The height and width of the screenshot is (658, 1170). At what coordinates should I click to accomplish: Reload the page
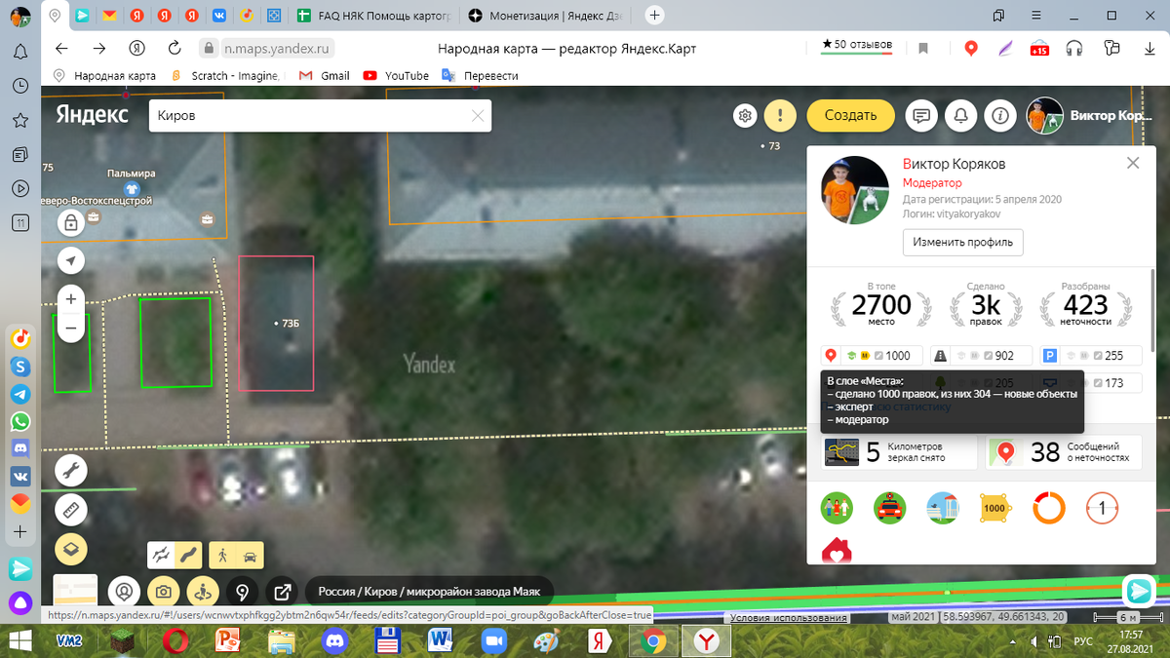point(175,48)
